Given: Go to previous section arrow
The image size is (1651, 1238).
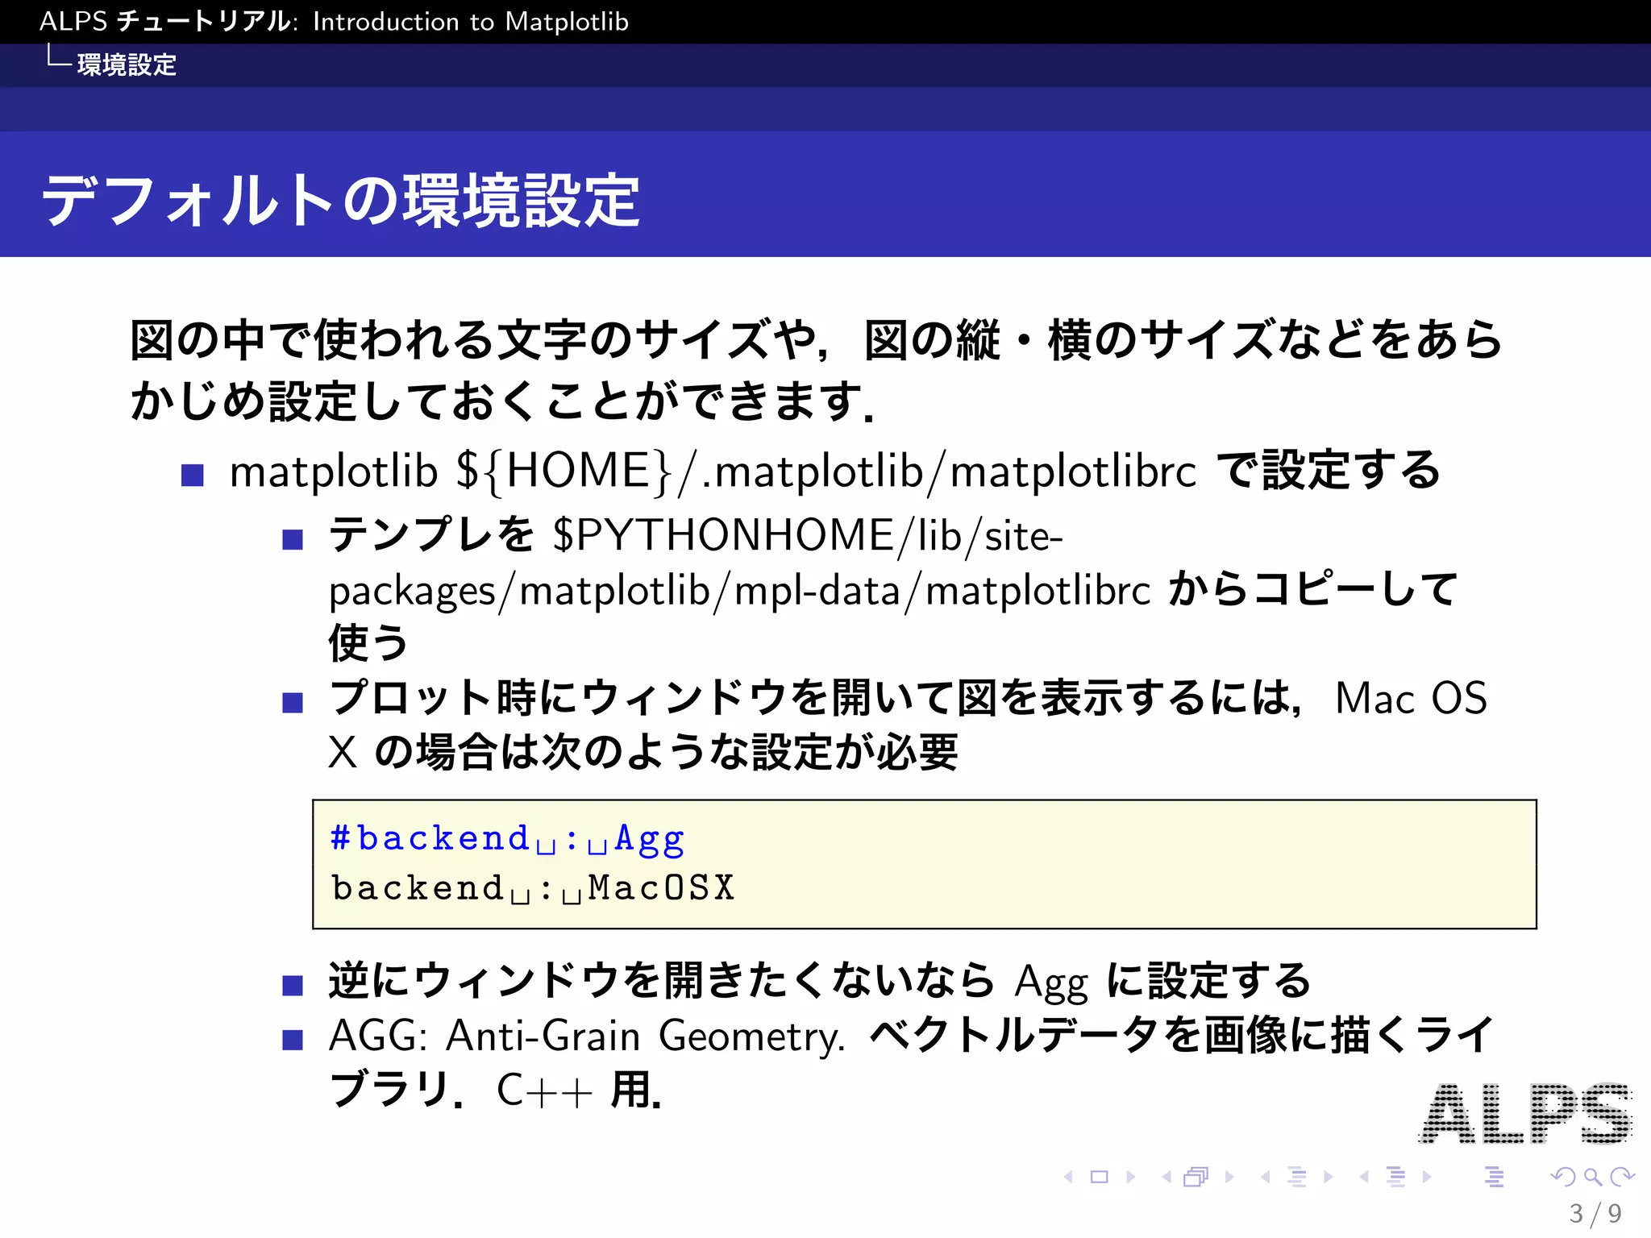Looking at the screenshot, I should pyautogui.click(x=1364, y=1177).
